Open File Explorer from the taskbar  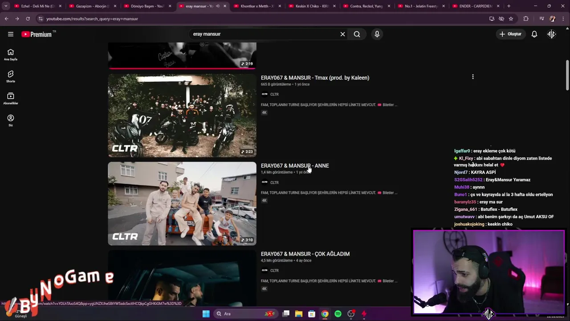pyautogui.click(x=299, y=314)
